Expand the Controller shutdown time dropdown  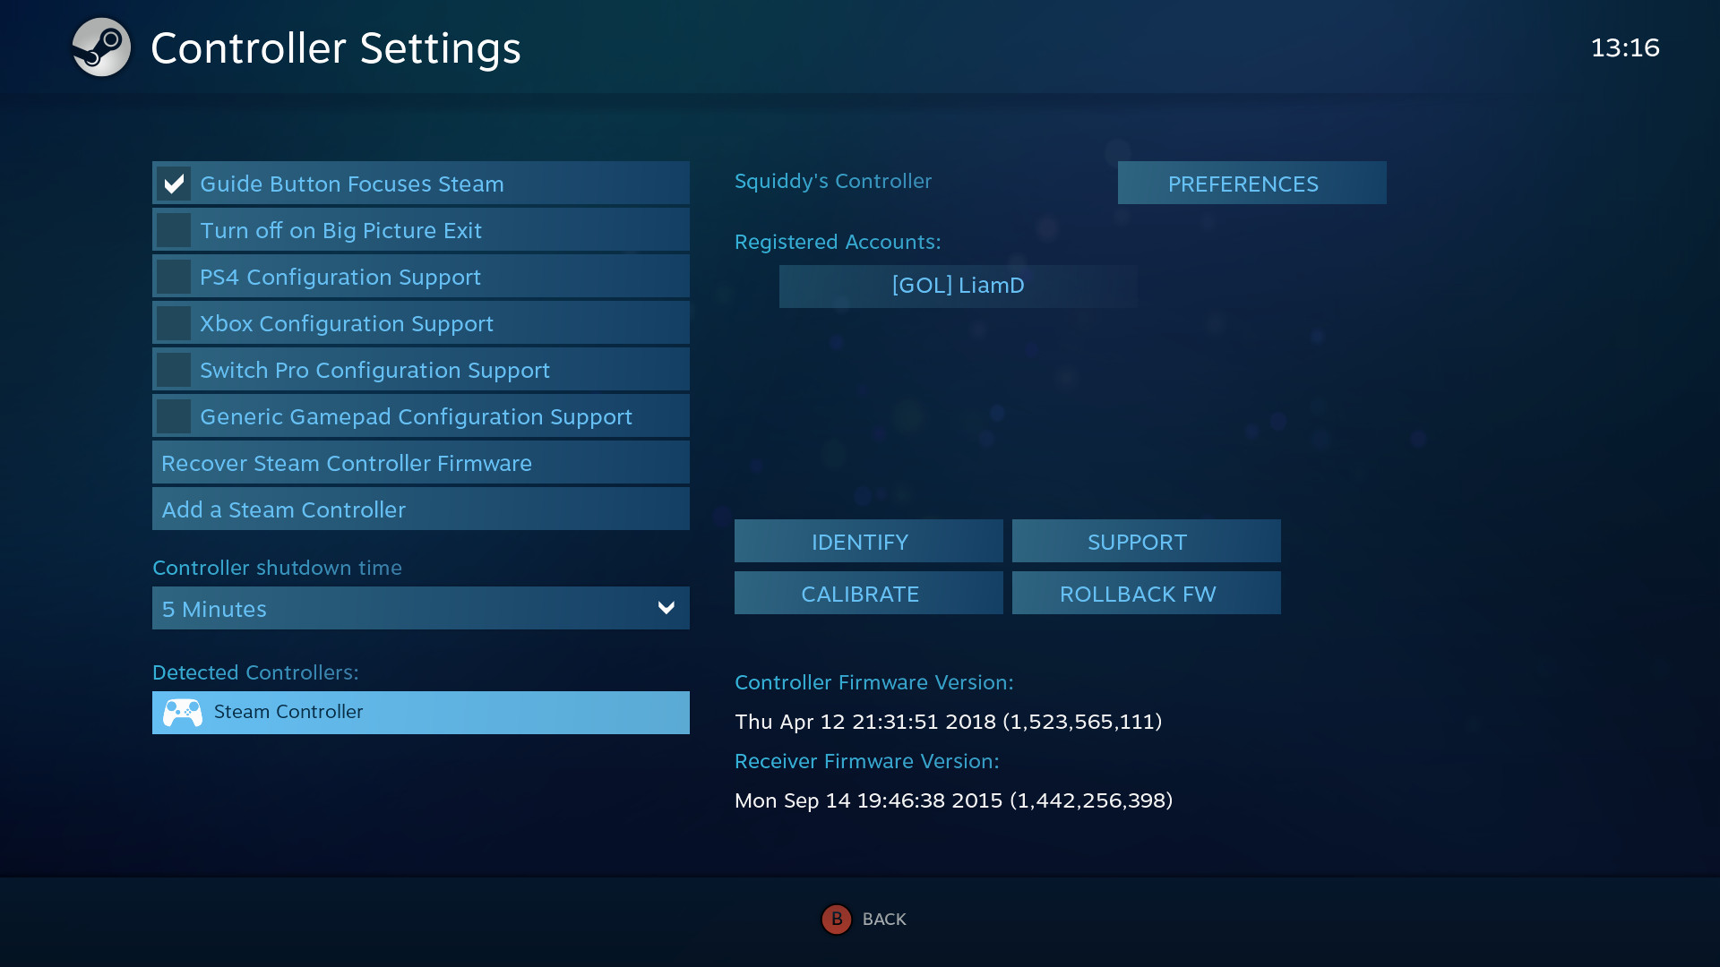click(420, 608)
